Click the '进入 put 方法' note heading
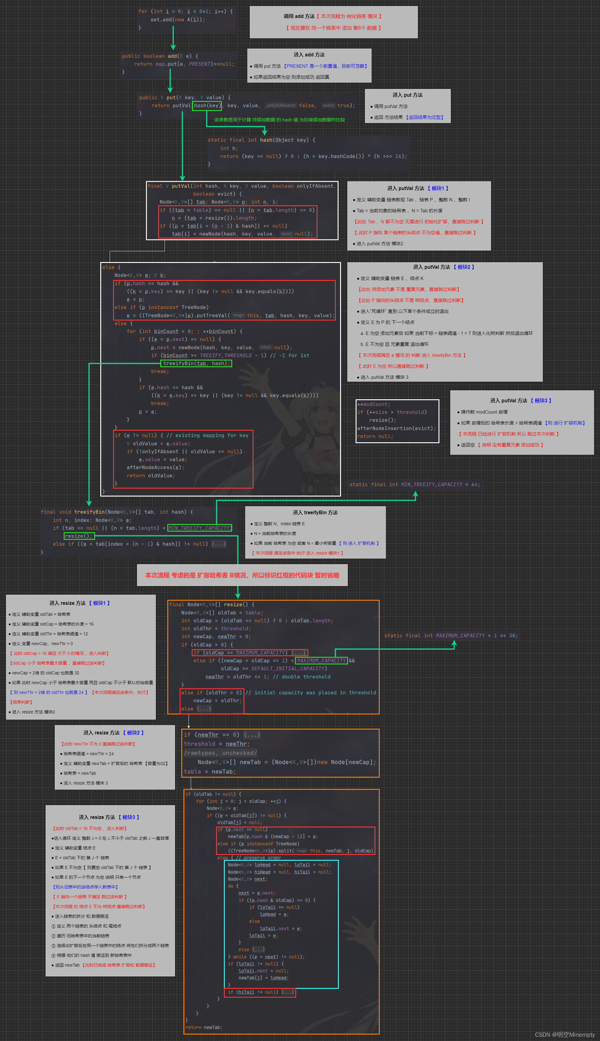The image size is (600, 1041). pos(407,95)
